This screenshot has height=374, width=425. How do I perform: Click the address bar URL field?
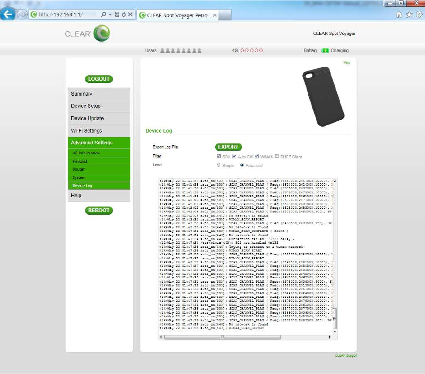coord(65,15)
